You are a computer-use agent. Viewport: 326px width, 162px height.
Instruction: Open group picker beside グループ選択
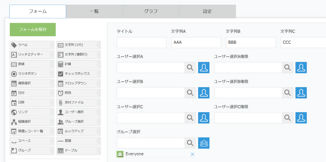[x=204, y=143]
